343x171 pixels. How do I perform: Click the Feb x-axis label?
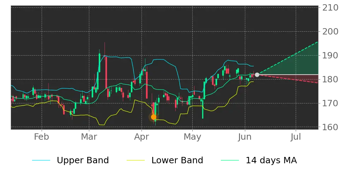42,137
